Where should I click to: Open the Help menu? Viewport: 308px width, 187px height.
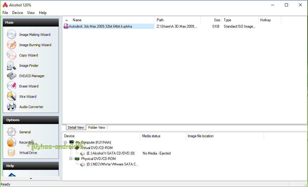click(43, 13)
